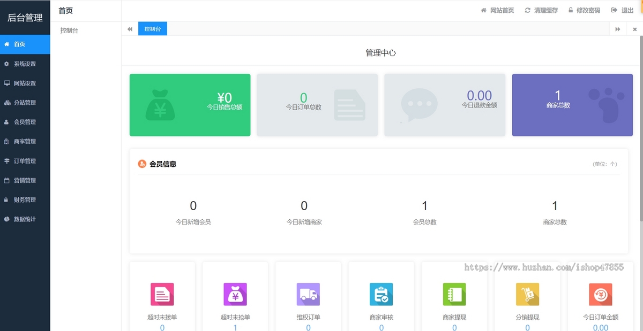Click 清理缓存 to clear cache
Screen dimensions: 643x331
click(x=541, y=11)
